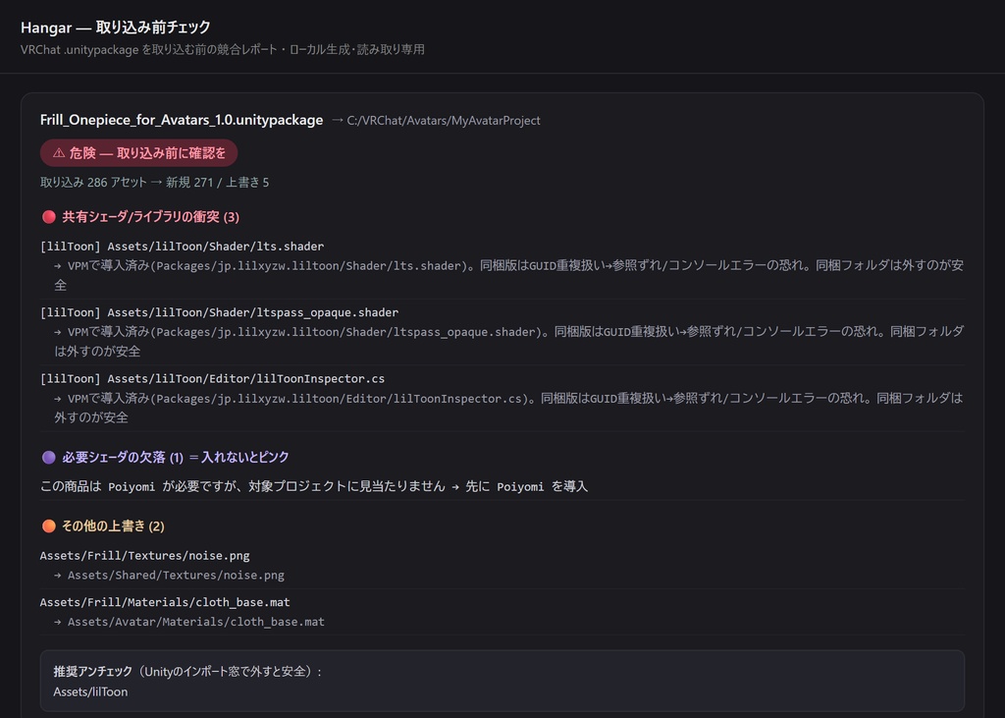The width and height of the screenshot is (1005, 718).
Task: Select the package name Frill_Onepiece_for_Avatars_1.0.unitypackage
Action: (182, 120)
